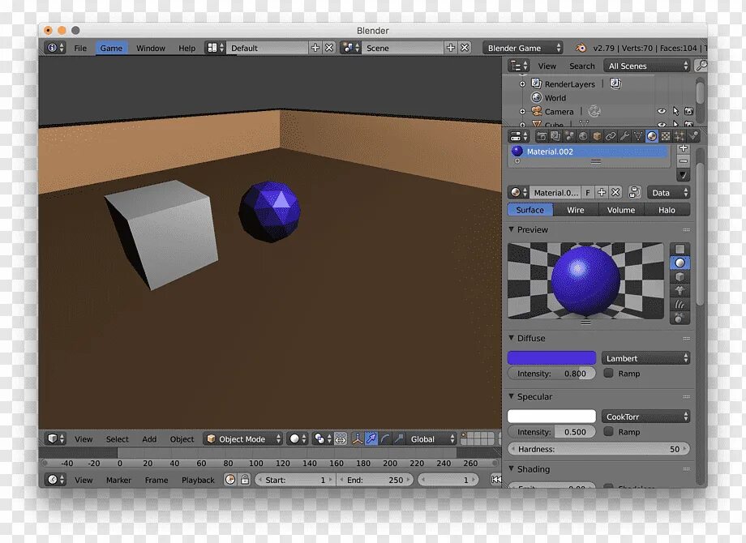
Task: Set preview shape to sphere
Action: (680, 263)
